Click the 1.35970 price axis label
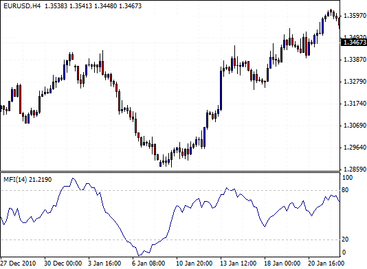The height and width of the screenshot is (269, 367). (x=355, y=16)
